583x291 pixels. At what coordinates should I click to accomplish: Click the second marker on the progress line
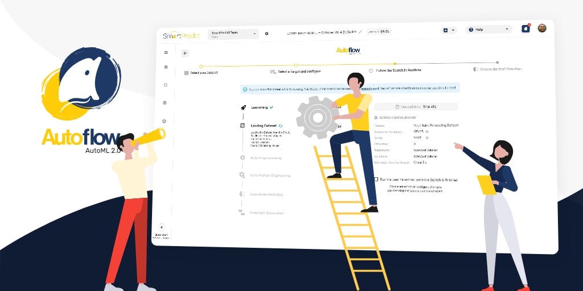[x=296, y=65]
